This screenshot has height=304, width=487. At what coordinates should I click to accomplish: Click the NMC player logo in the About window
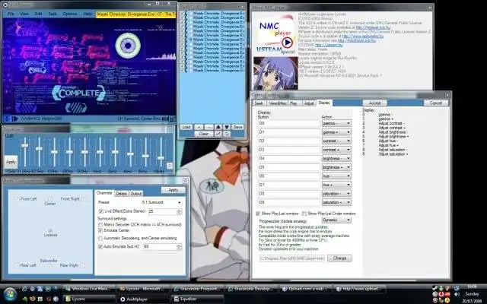(275, 35)
